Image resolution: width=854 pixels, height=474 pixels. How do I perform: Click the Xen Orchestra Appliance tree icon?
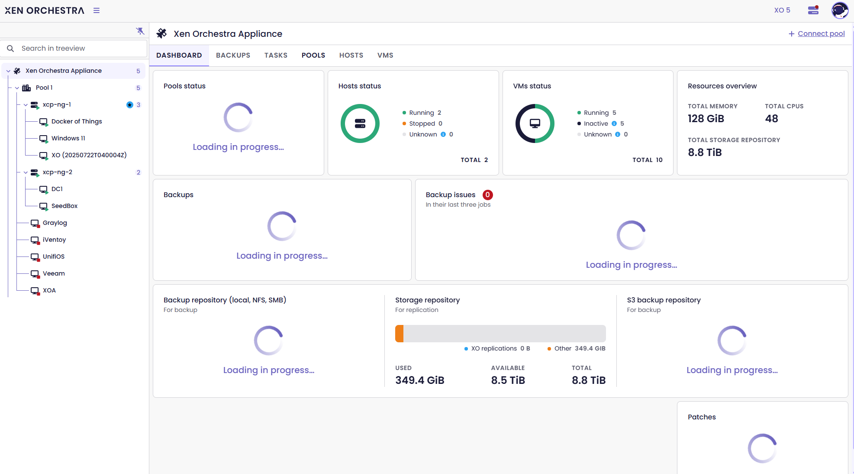[17, 71]
